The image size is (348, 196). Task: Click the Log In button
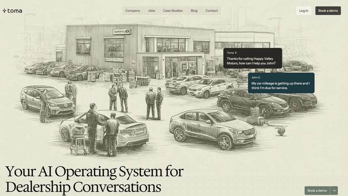304,10
